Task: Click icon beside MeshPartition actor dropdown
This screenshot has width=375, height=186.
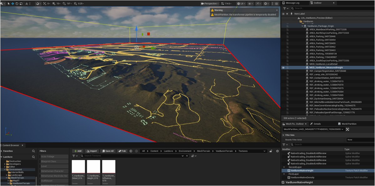Action: (x=347, y=129)
